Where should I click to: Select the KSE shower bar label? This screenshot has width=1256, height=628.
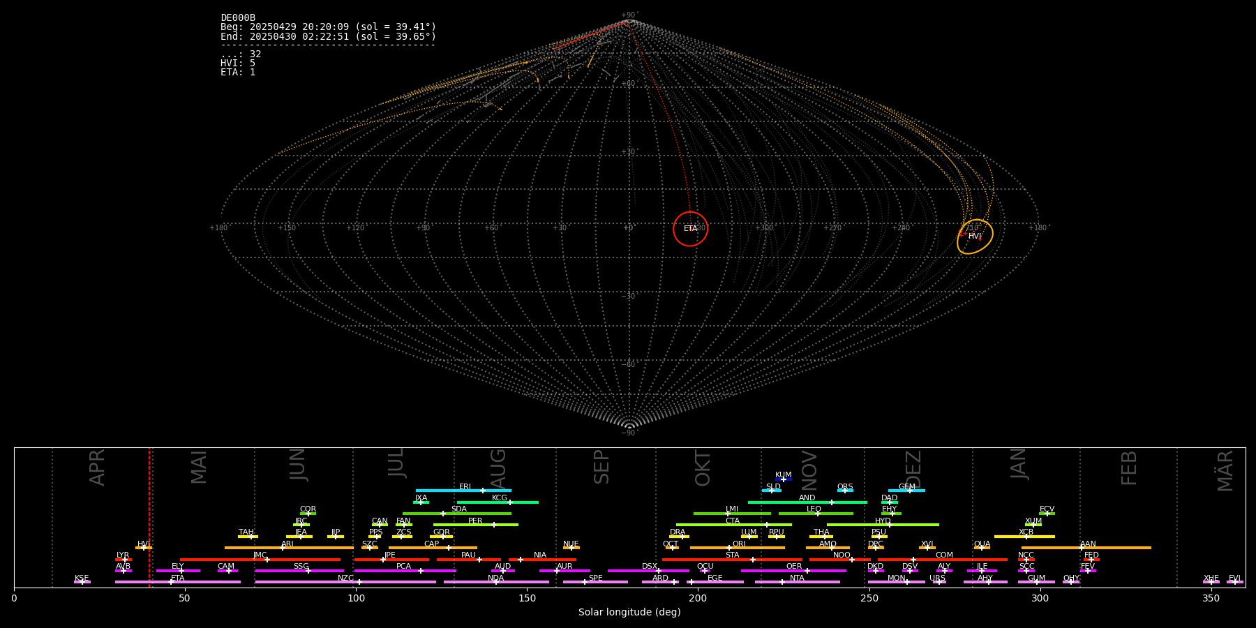(x=82, y=578)
